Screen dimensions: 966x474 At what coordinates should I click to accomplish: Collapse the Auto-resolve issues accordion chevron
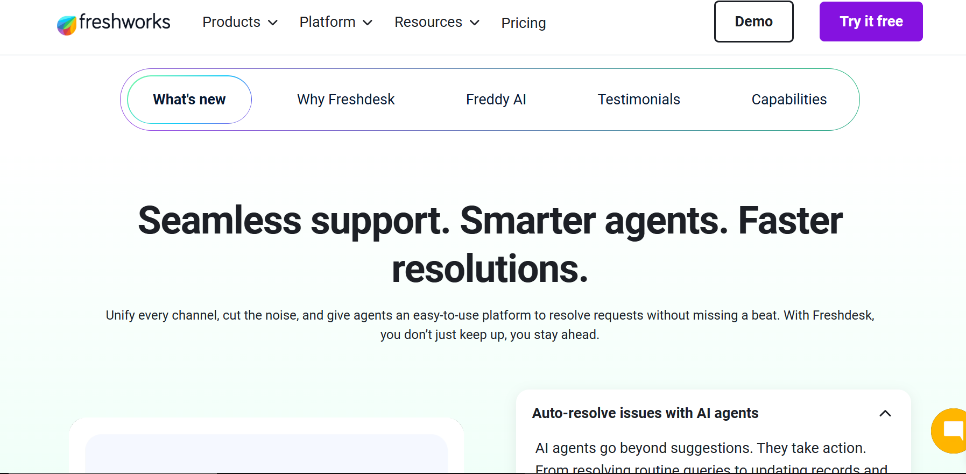tap(885, 413)
